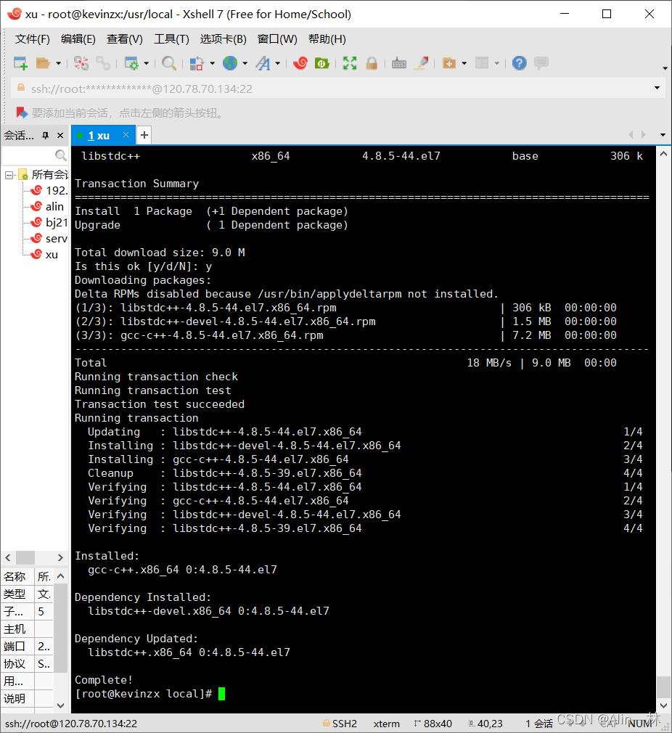Click terminal scrollbar down arrow

(663, 705)
